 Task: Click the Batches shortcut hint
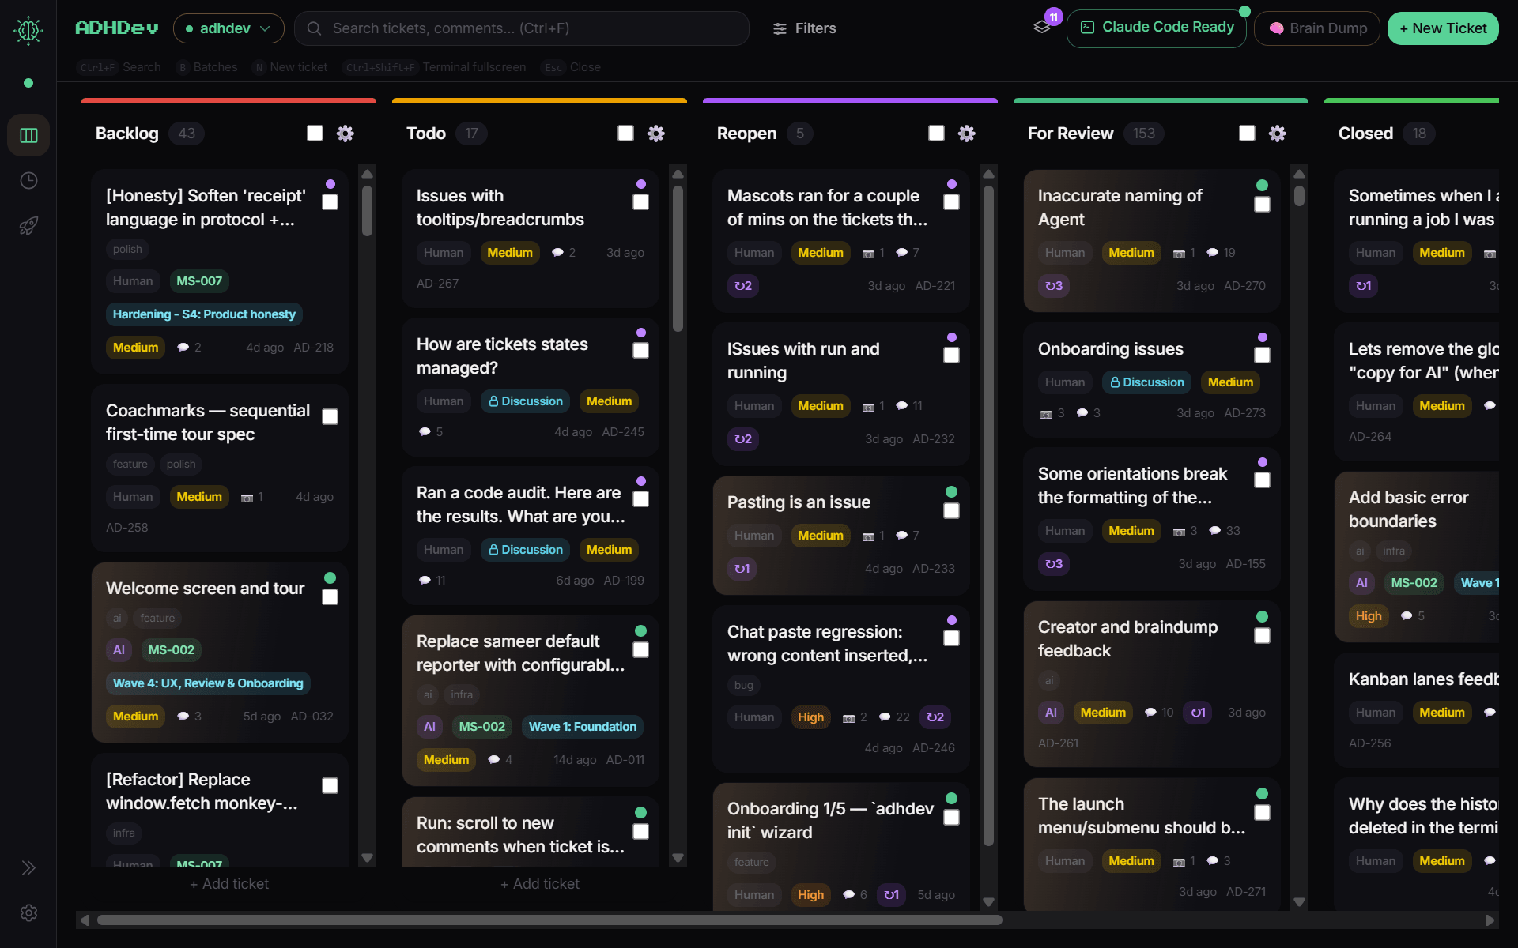208,67
